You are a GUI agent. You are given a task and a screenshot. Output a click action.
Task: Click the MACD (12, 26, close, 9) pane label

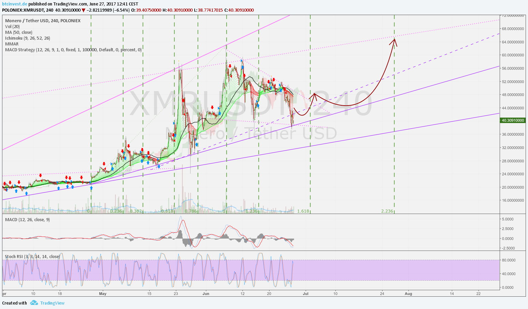tap(27, 219)
